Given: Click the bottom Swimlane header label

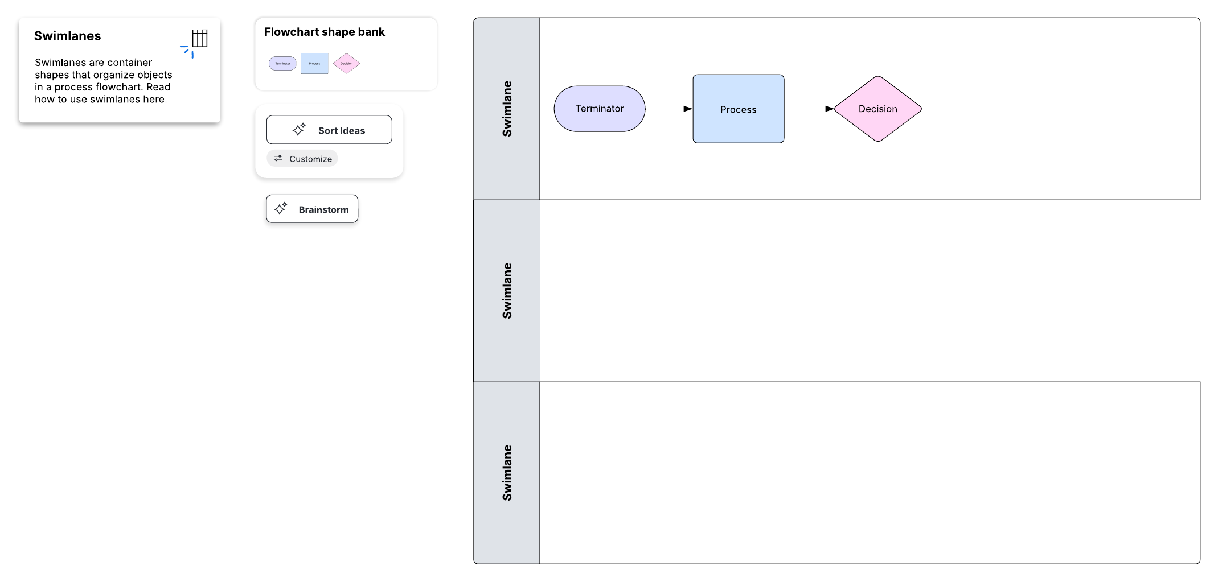Looking at the screenshot, I should [x=507, y=473].
